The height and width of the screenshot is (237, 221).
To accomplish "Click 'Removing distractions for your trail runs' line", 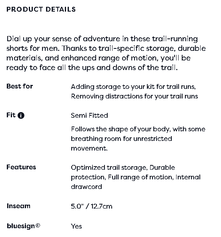I will [135, 96].
